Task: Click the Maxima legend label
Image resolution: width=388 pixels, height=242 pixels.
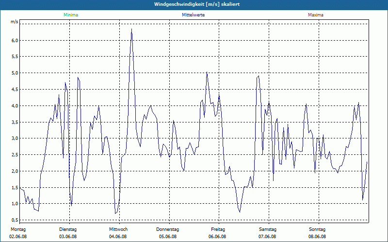Action: pyautogui.click(x=316, y=15)
